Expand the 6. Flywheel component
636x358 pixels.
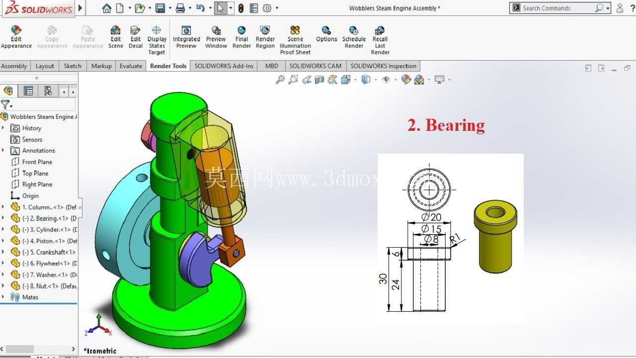3,263
